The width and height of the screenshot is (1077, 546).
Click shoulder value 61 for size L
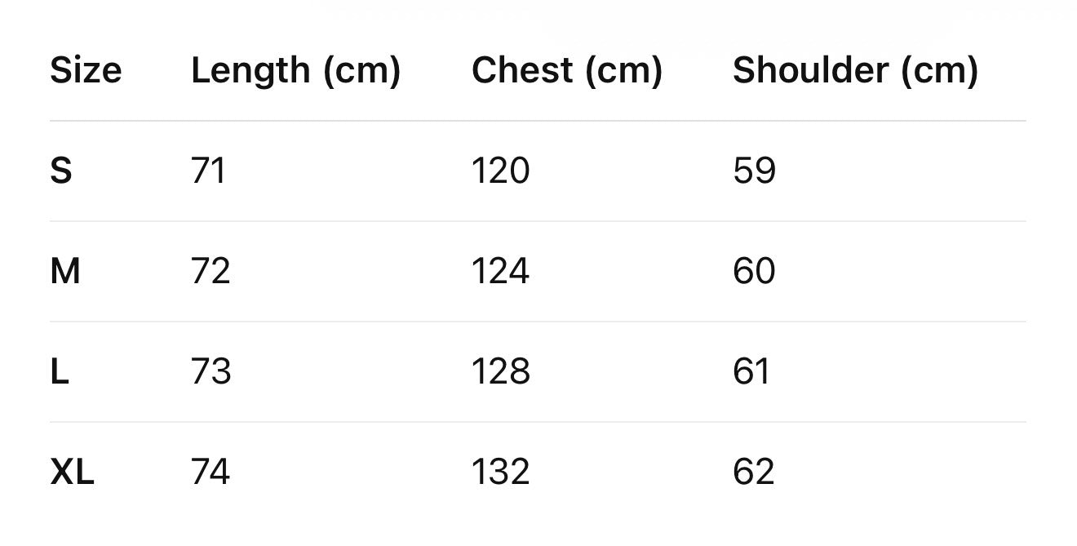pyautogui.click(x=751, y=372)
